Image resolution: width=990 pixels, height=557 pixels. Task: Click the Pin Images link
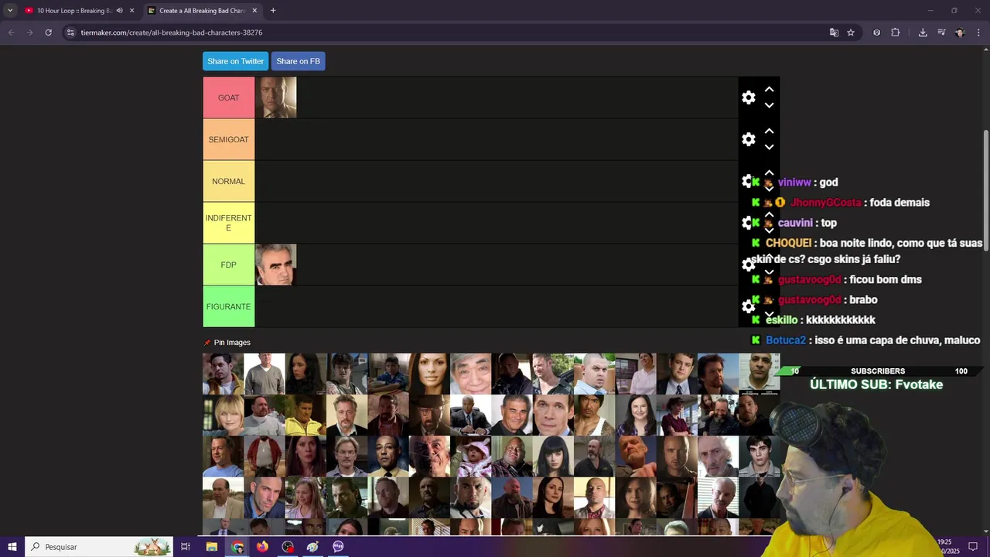232,343
